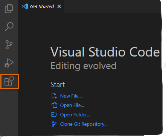Click the Start section heading
The width and height of the screenshot is (166, 139).
point(58,84)
